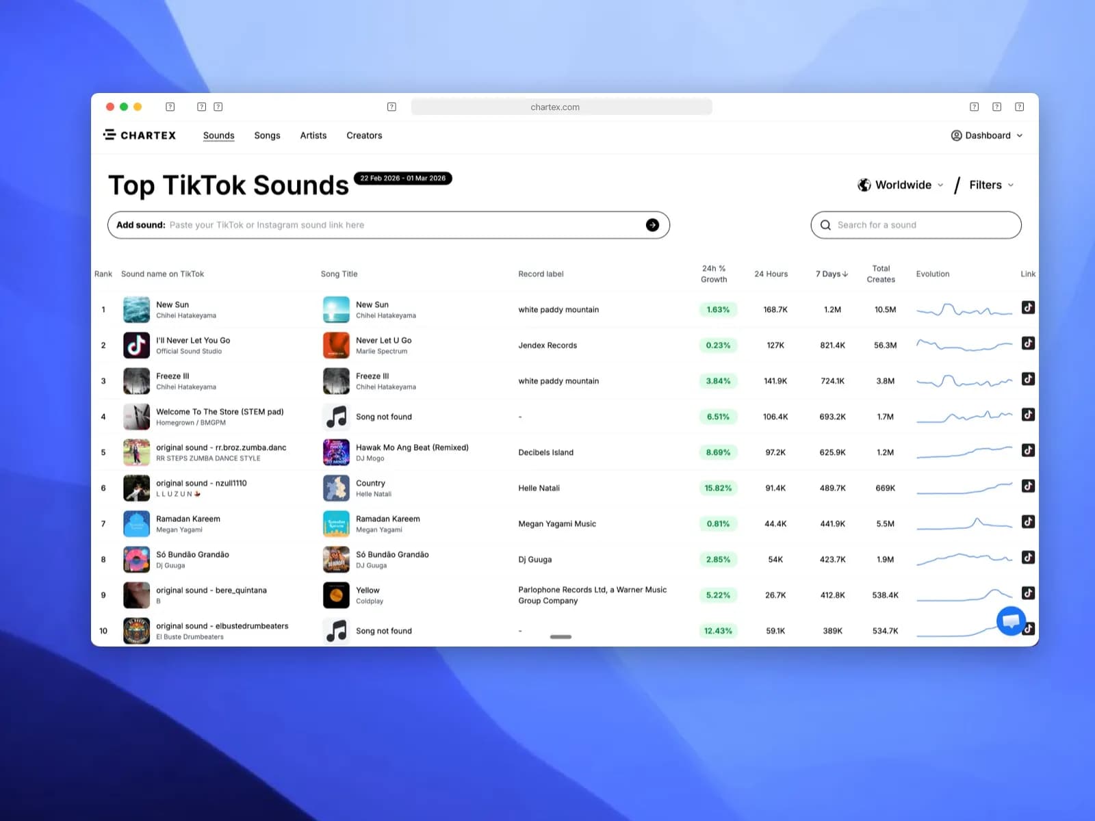1095x821 pixels.
Task: Open the TikTok link for Yellow by Coldplay
Action: point(1028,592)
